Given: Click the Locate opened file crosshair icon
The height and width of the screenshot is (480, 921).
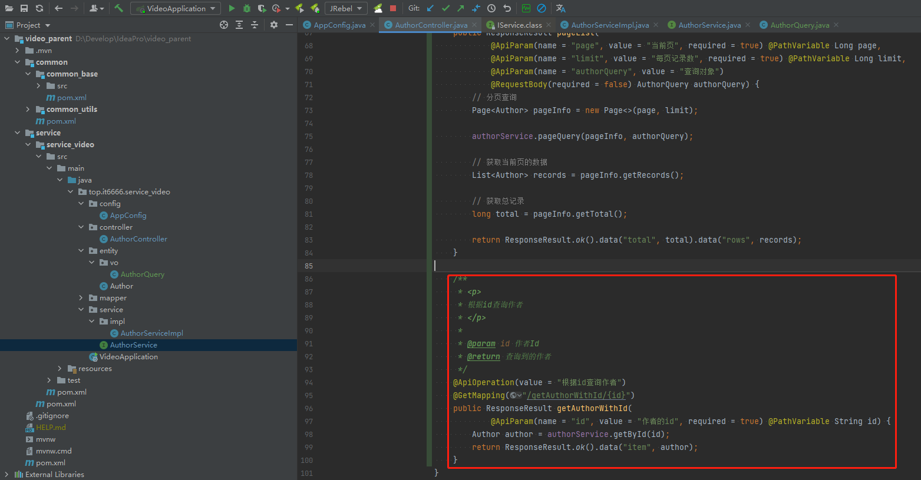Looking at the screenshot, I should [x=224, y=25].
